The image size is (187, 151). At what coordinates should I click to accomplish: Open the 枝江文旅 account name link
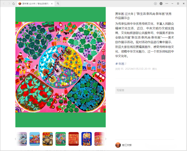tap(127, 145)
